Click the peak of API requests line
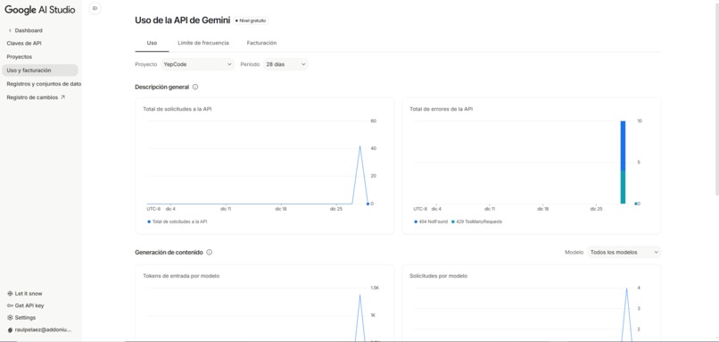Screen dimensions: 719x342 (360, 146)
